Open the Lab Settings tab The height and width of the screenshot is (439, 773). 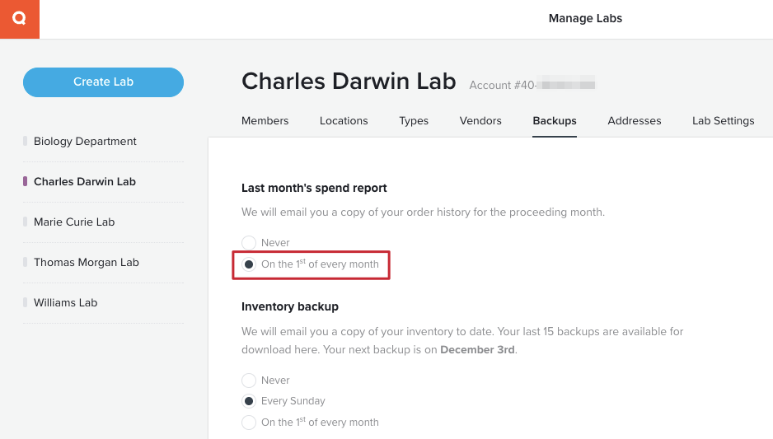tap(724, 121)
